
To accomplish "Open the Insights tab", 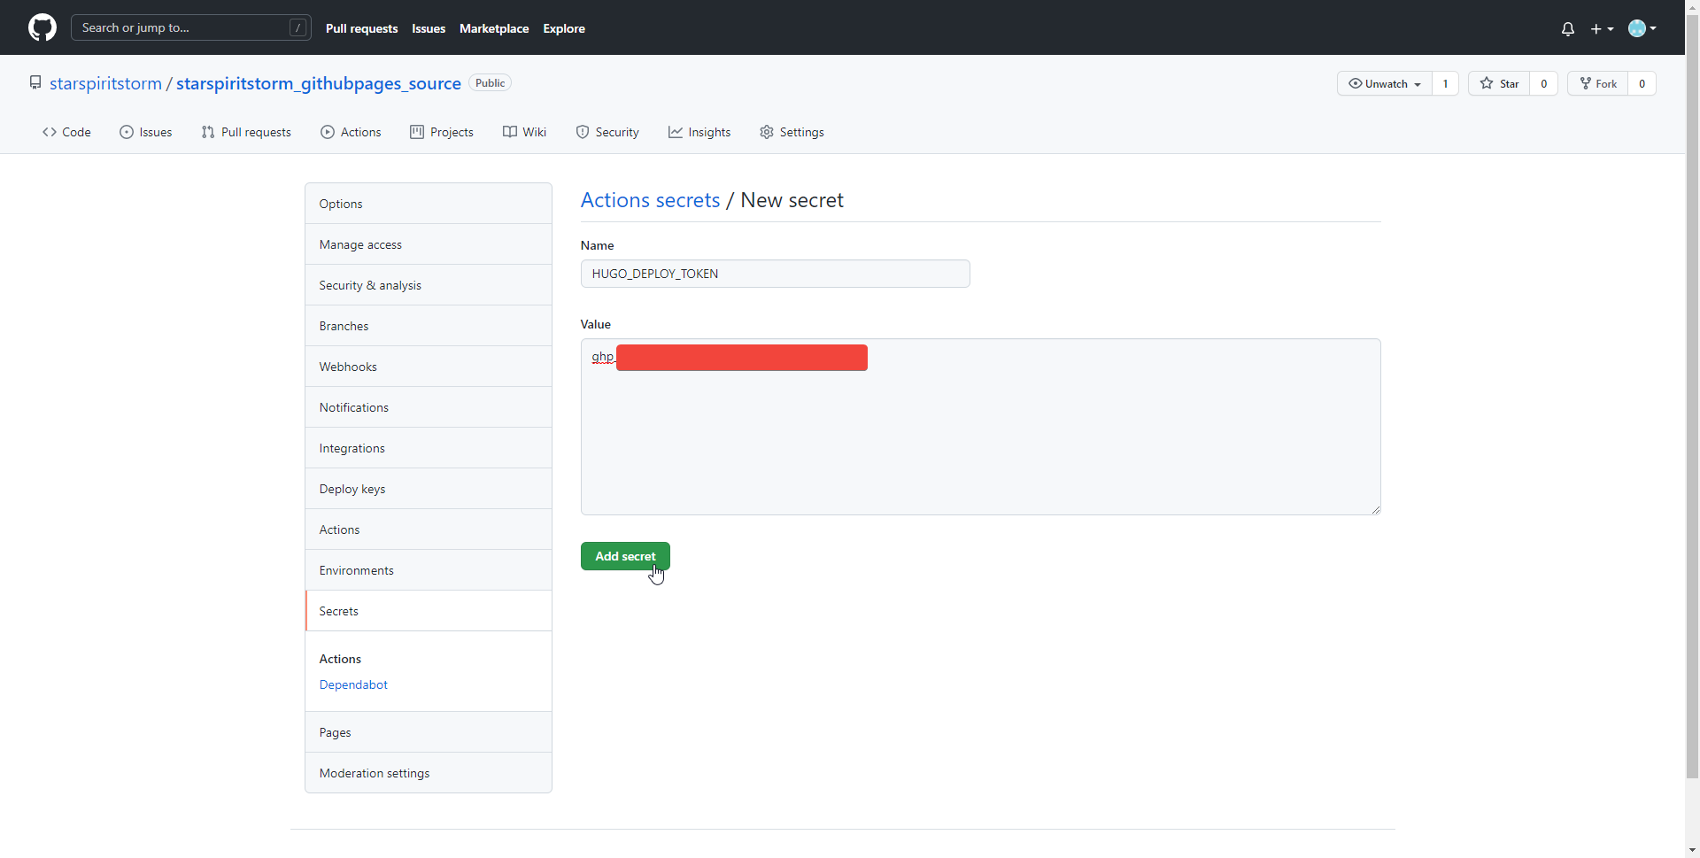I will (699, 132).
